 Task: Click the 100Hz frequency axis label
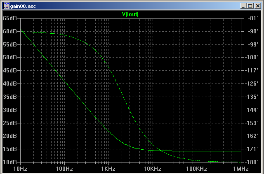coord(64,169)
